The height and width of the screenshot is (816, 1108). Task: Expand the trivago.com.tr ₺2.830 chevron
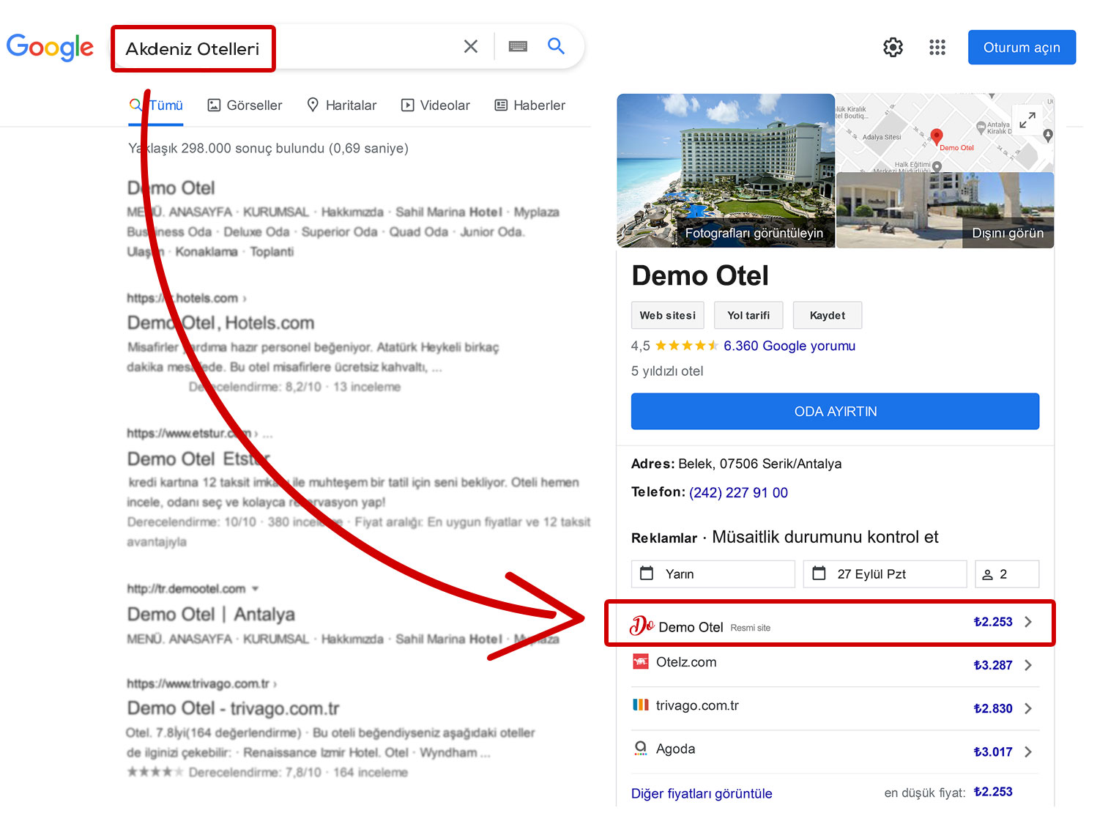(1028, 708)
